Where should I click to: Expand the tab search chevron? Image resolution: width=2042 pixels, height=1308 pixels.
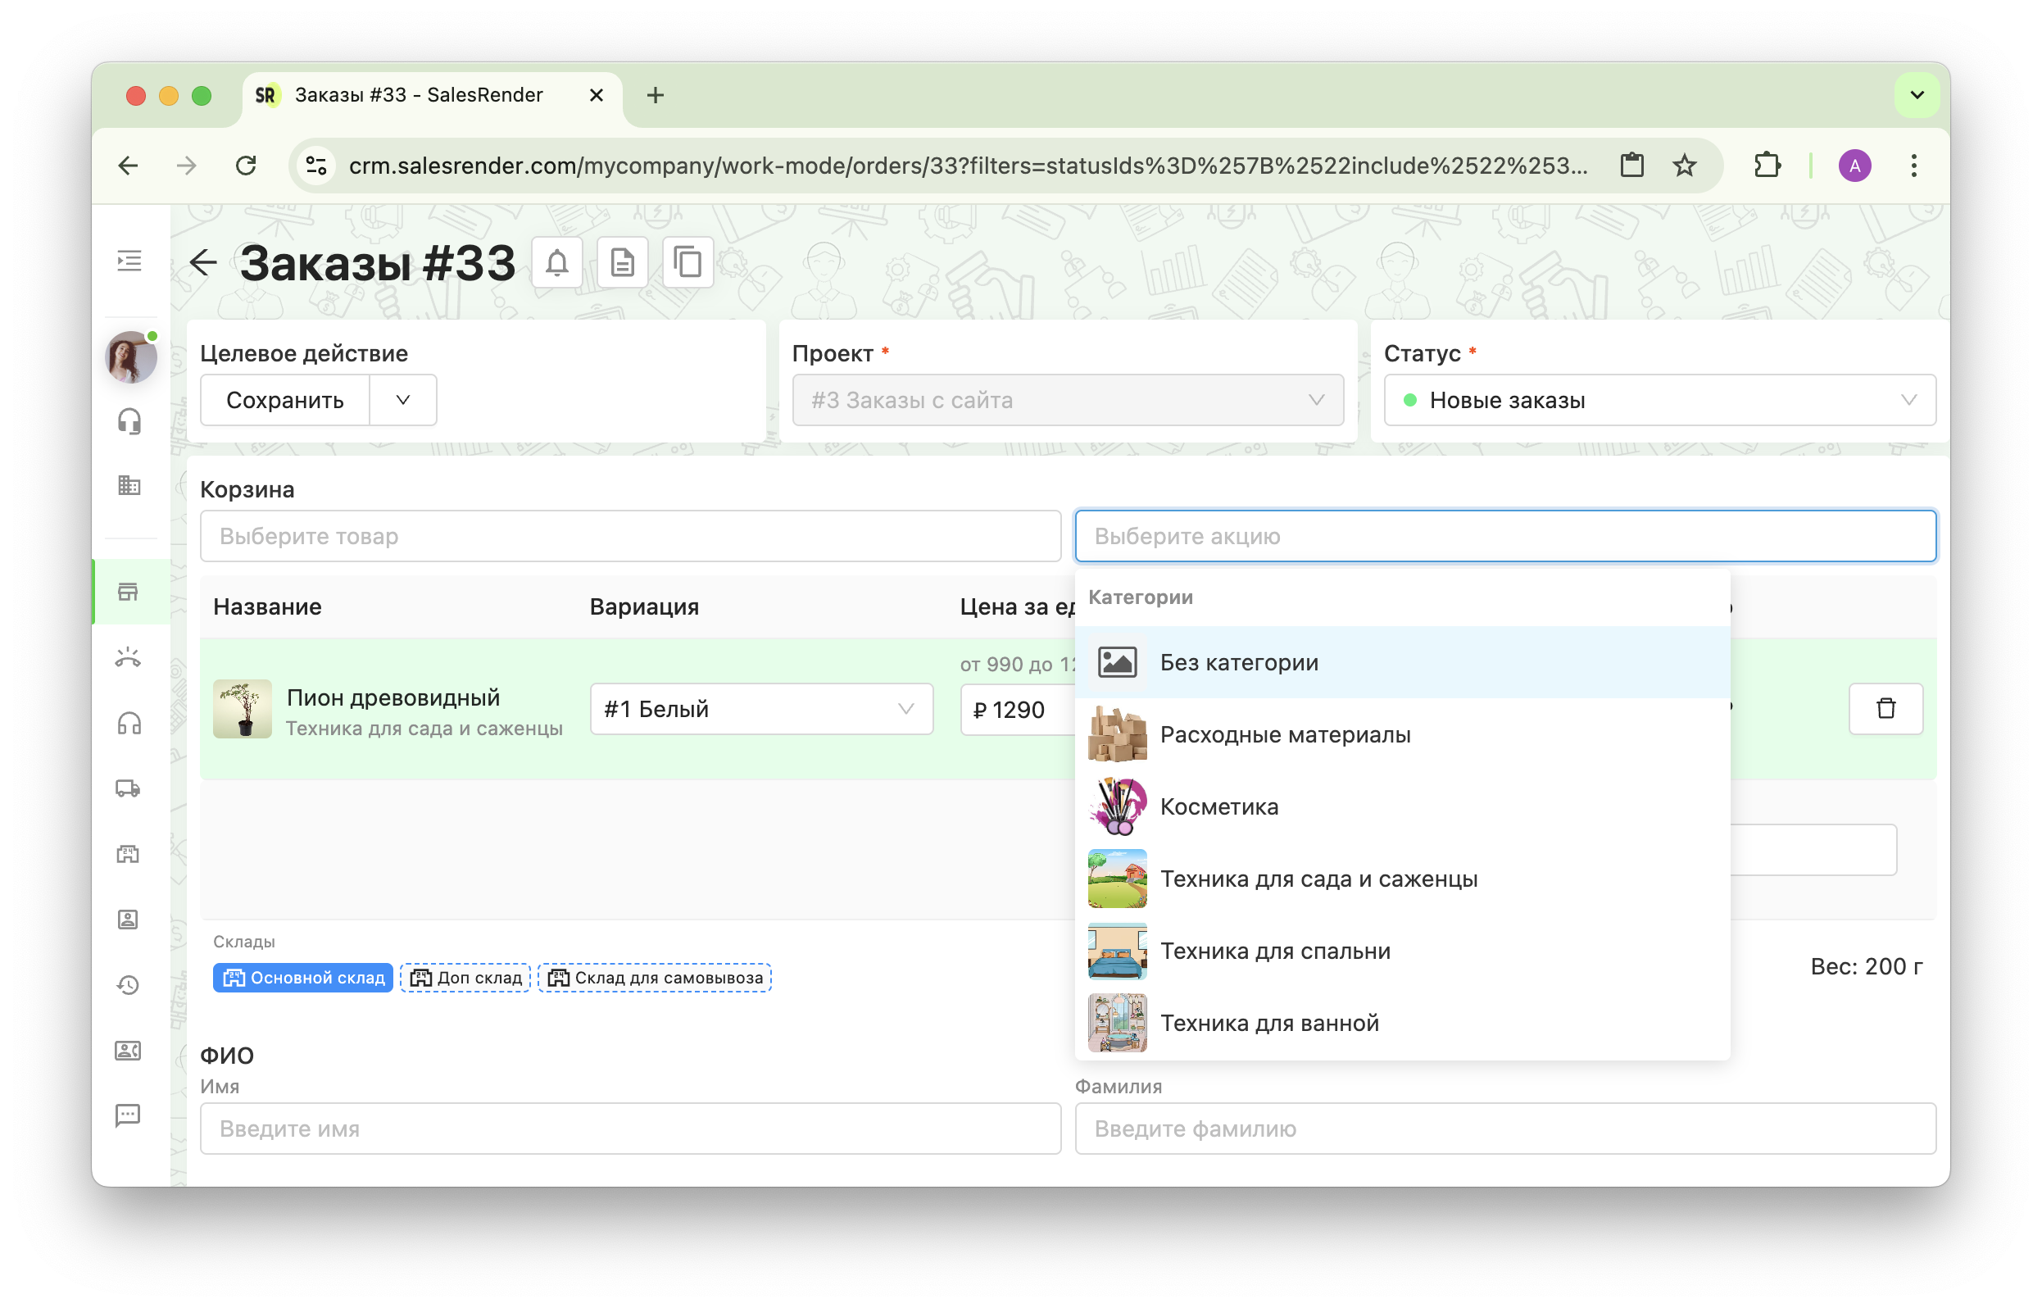click(1917, 95)
